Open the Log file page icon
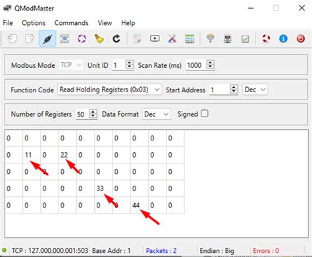This screenshot has height=257, width=312. point(138,39)
